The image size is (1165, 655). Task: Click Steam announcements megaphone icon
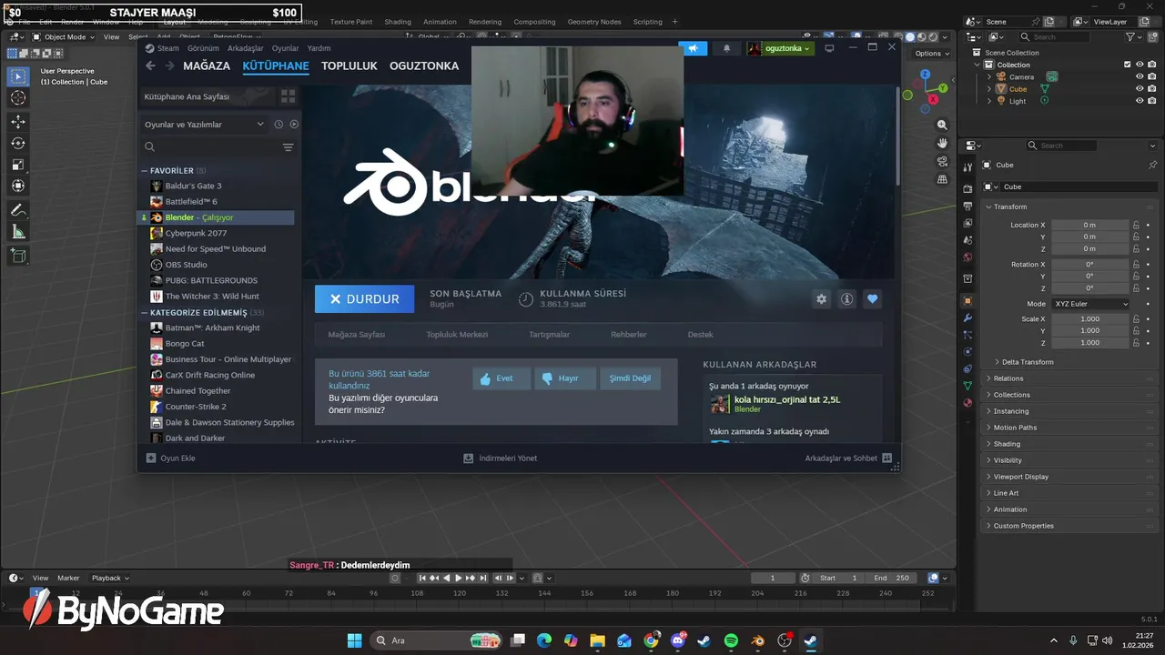[693, 48]
